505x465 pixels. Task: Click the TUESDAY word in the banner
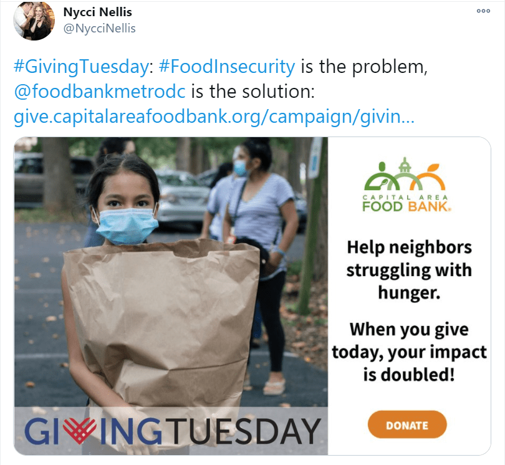(x=245, y=431)
